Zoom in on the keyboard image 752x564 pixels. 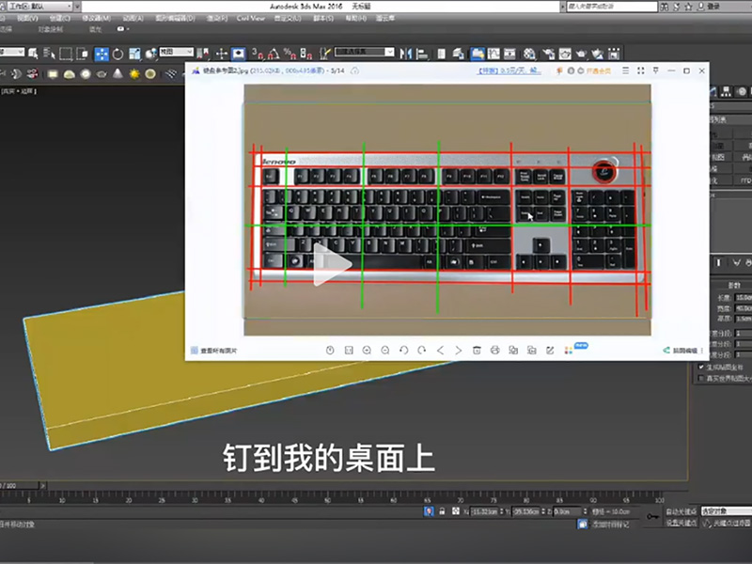click(367, 349)
